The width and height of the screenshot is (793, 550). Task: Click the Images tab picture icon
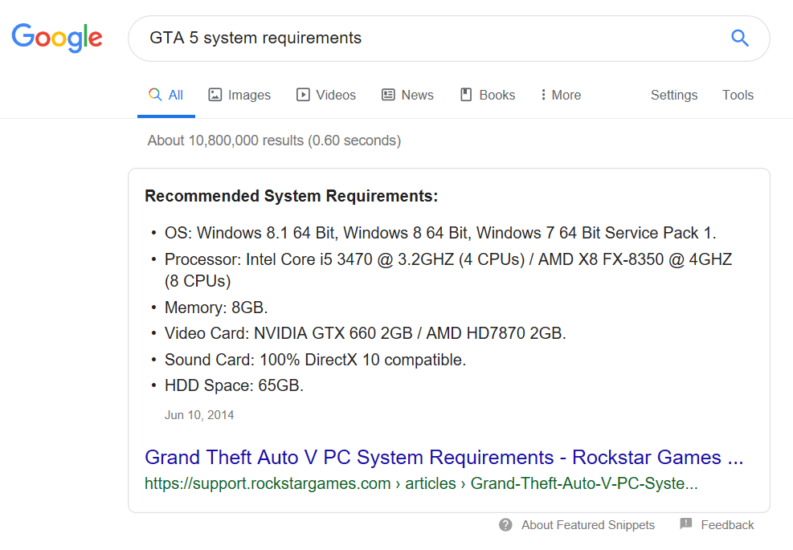point(215,95)
